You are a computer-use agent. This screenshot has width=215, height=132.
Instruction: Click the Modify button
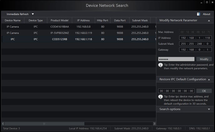pos(204,59)
